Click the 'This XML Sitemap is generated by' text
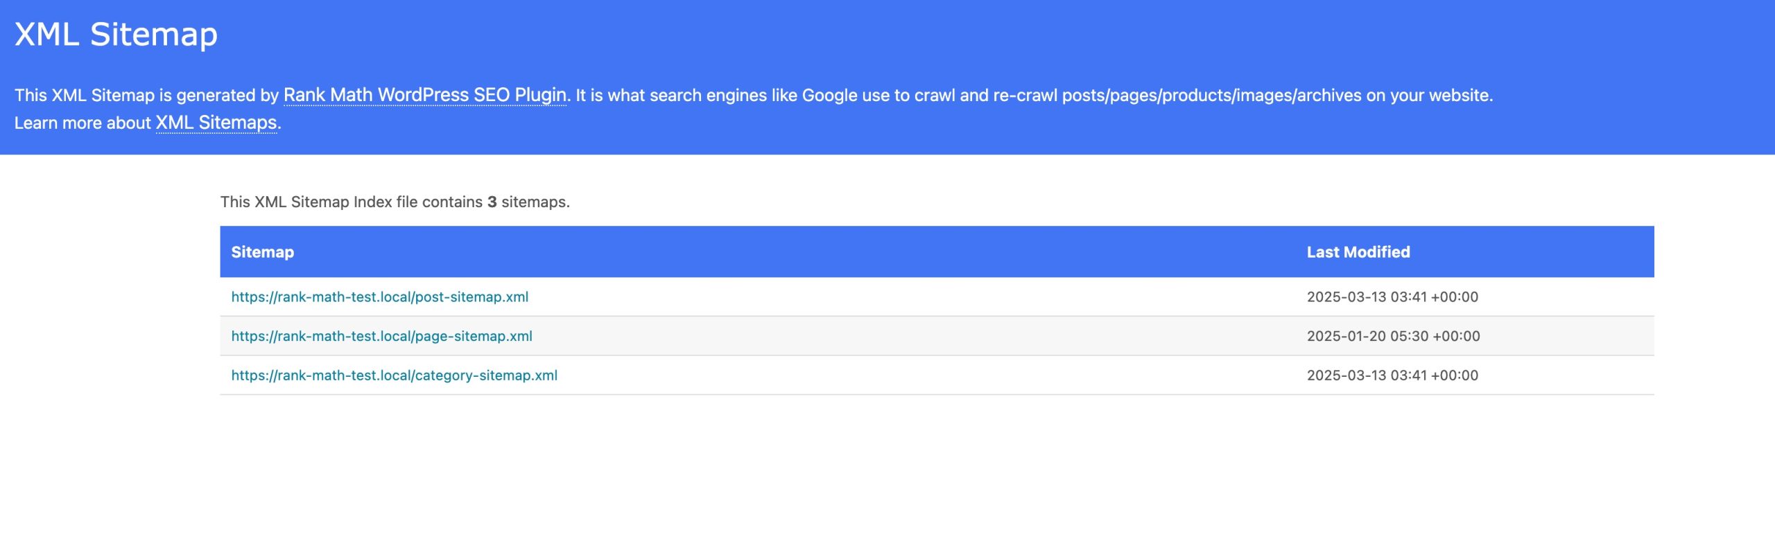Screen dimensions: 1775x557 (x=146, y=96)
